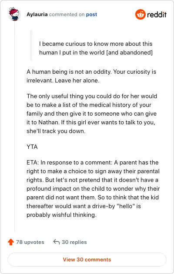Click the "[and abandoned]" quoted phrase
Image resolution: width=174 pixels, height=274 pixels.
point(129,52)
